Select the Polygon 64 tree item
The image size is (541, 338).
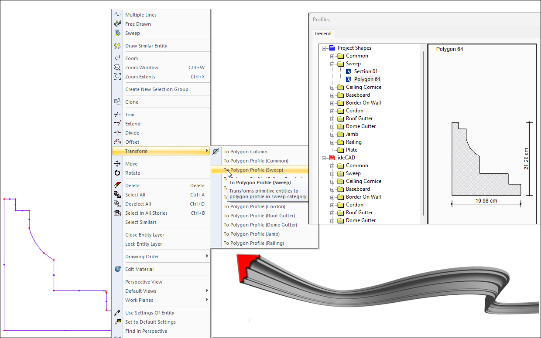366,79
